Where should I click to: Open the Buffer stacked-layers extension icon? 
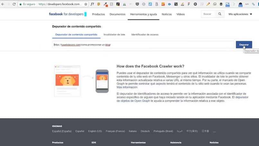(x=221, y=4)
